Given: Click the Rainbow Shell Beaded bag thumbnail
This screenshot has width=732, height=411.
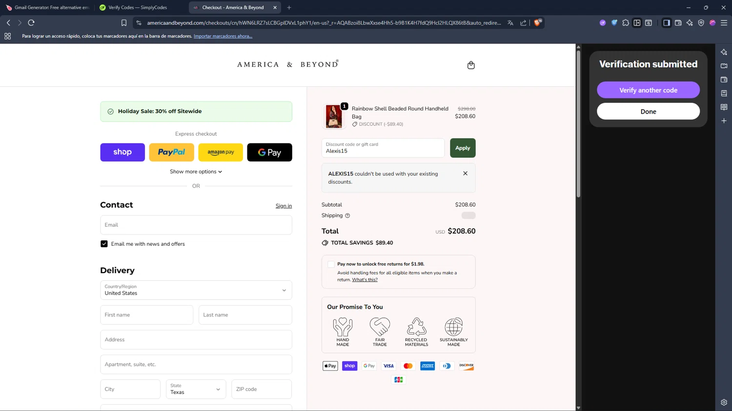Looking at the screenshot, I should coord(334,117).
